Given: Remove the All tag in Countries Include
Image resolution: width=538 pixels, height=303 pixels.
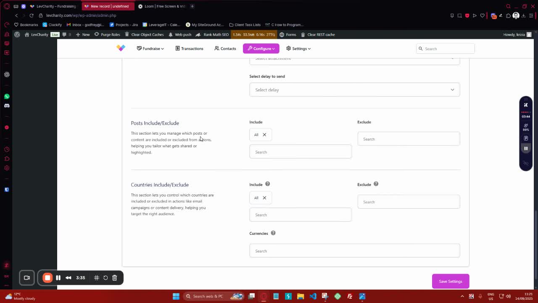Looking at the screenshot, I should (x=264, y=198).
